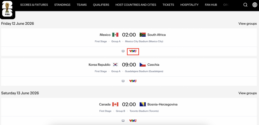Select Host Countries and Cities menu

point(136,5)
